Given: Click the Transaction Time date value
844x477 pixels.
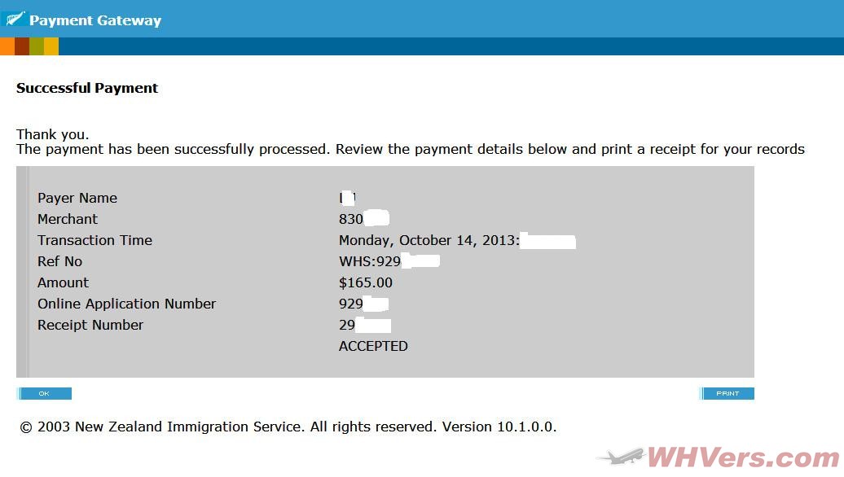Looking at the screenshot, I should [x=429, y=240].
